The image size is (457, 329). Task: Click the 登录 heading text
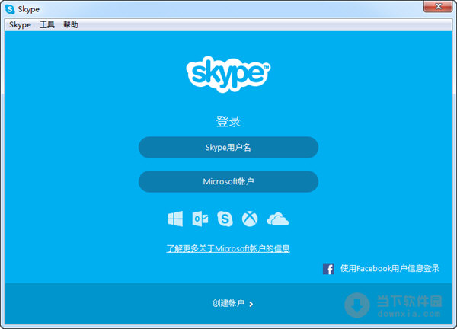pyautogui.click(x=228, y=122)
